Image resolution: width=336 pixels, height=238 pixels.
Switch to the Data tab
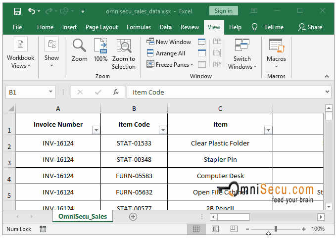(166, 27)
